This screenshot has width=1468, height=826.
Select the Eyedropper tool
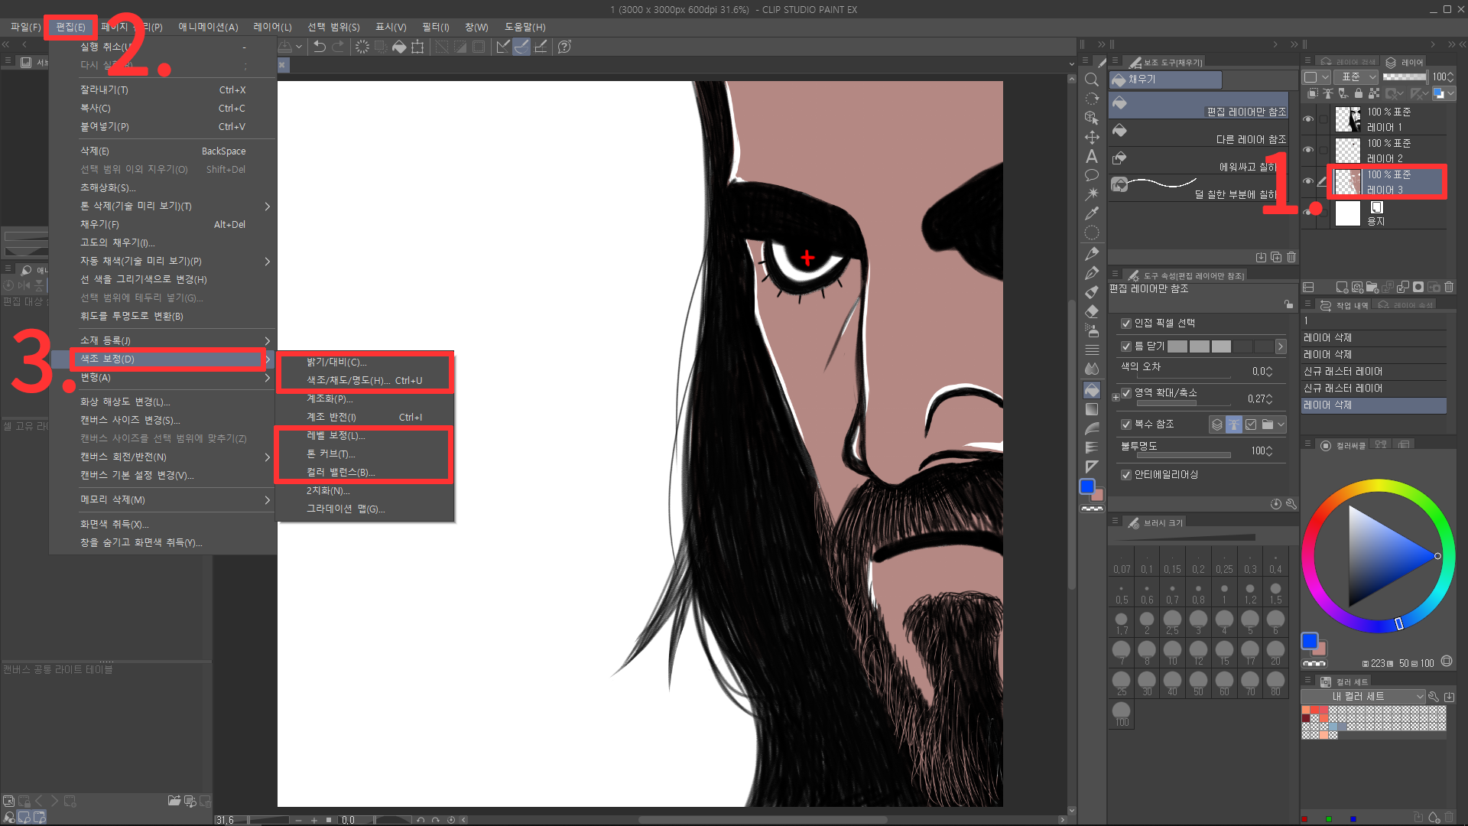pos(1092,213)
